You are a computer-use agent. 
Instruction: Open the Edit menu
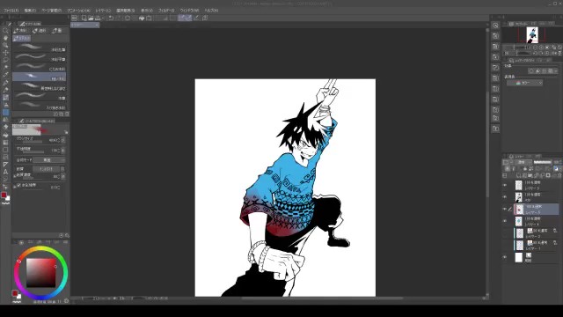pos(30,11)
